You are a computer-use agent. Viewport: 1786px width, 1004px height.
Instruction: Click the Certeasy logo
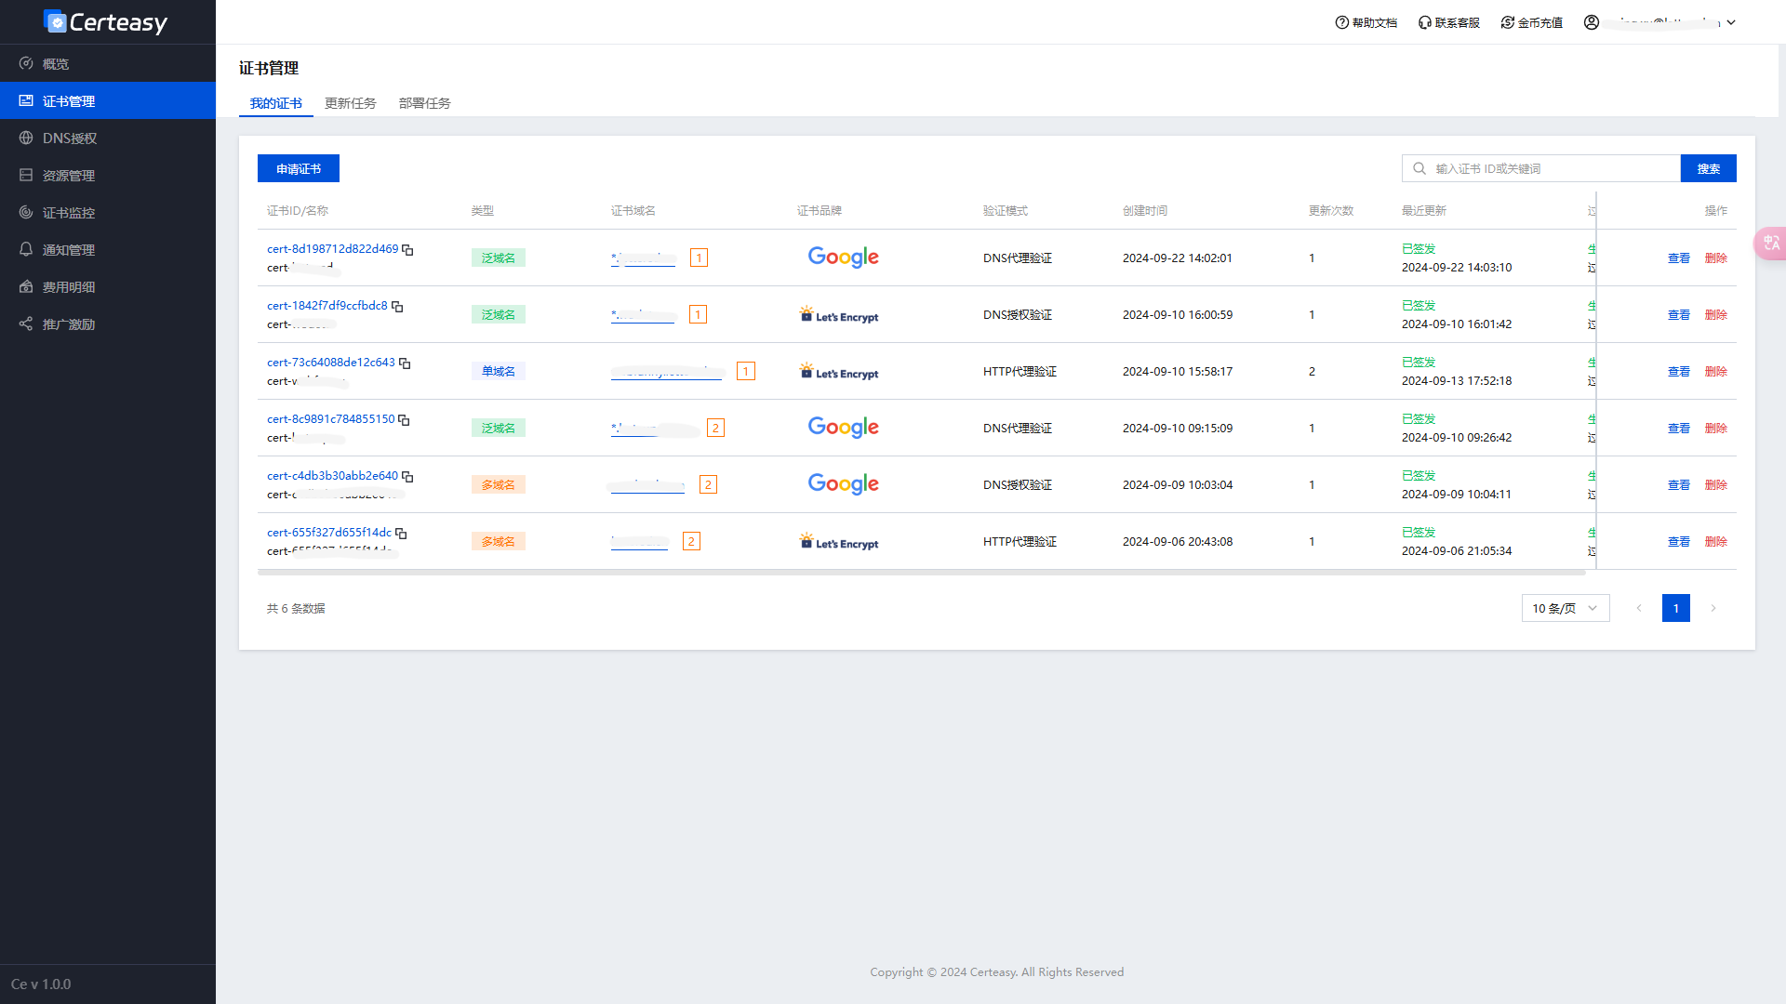tap(105, 21)
